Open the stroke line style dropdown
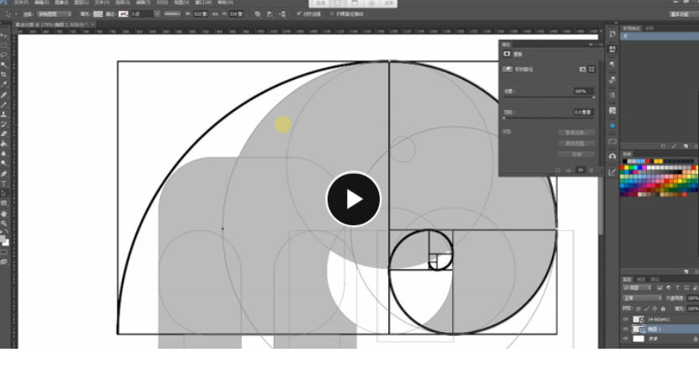 [x=172, y=13]
